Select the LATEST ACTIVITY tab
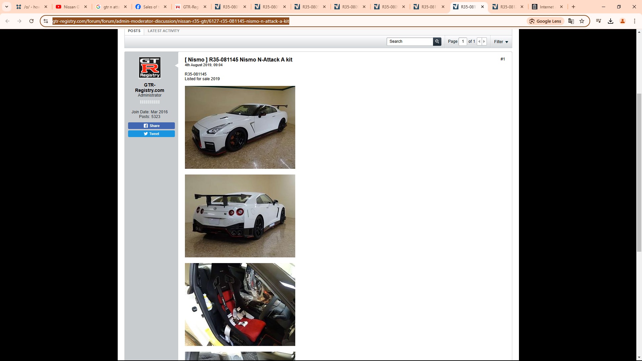Image resolution: width=642 pixels, height=361 pixels. coord(164,31)
